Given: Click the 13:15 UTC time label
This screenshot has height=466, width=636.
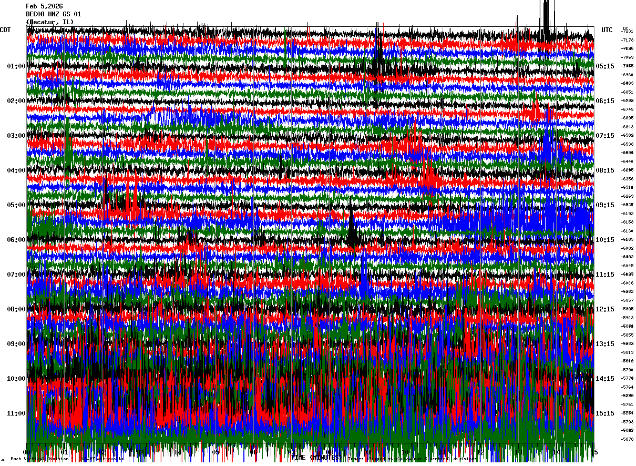Looking at the screenshot, I should 605,344.
